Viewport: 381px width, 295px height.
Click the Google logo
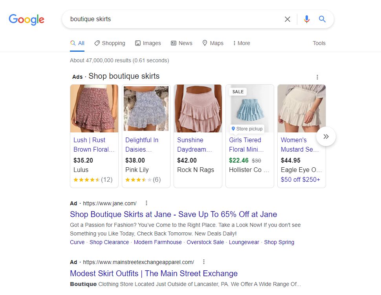(26, 20)
